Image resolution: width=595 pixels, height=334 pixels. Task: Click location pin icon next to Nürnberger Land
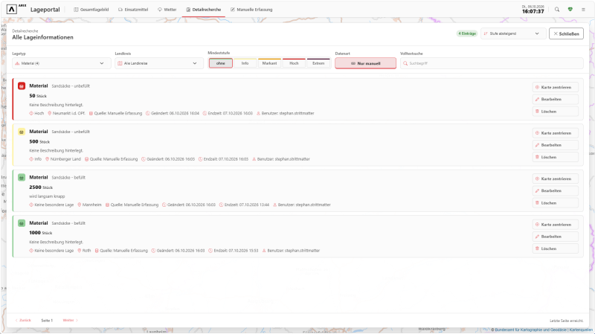tap(47, 159)
